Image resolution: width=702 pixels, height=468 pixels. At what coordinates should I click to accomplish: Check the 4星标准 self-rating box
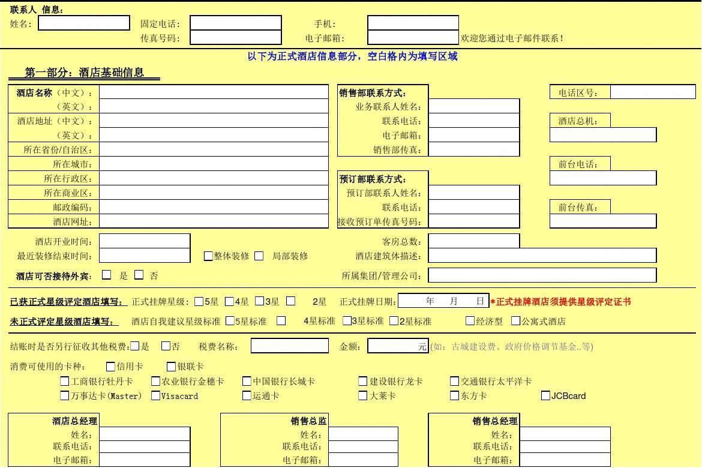click(x=281, y=320)
